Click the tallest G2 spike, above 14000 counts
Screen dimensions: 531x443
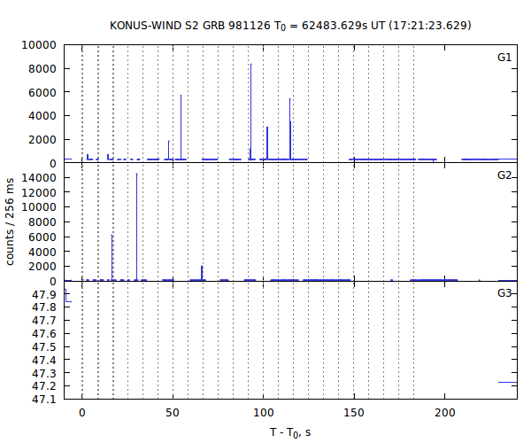[x=136, y=227]
